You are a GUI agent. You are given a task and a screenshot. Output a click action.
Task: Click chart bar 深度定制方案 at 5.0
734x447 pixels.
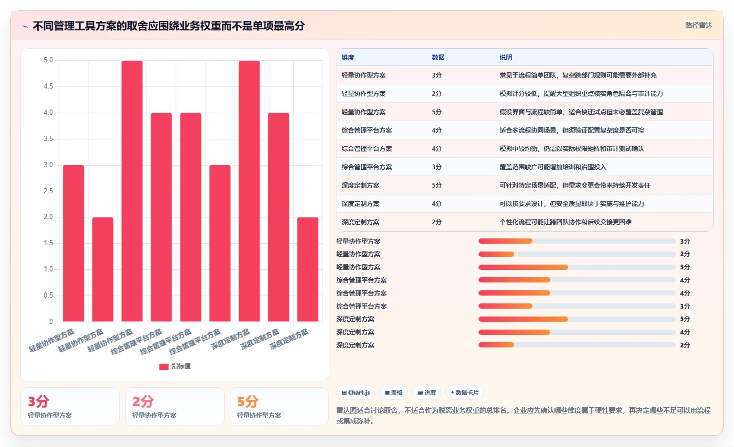[249, 191]
